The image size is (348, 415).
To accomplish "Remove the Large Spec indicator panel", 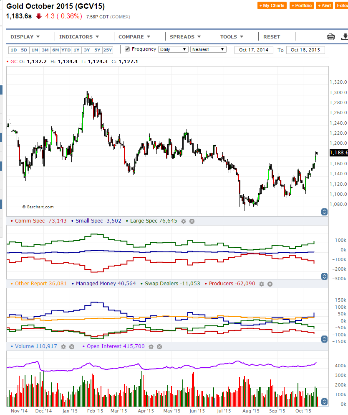I will coord(192,221).
